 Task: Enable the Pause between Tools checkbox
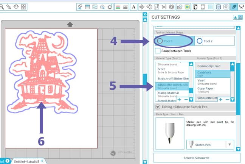point(158,51)
